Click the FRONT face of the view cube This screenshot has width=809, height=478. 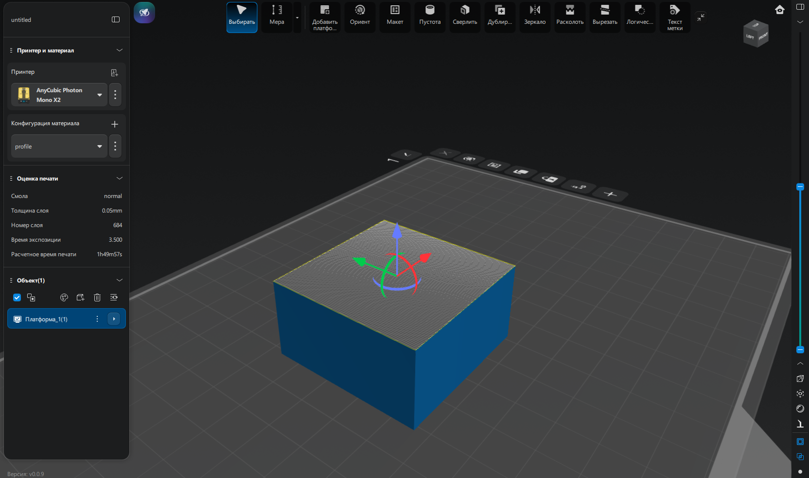click(763, 36)
